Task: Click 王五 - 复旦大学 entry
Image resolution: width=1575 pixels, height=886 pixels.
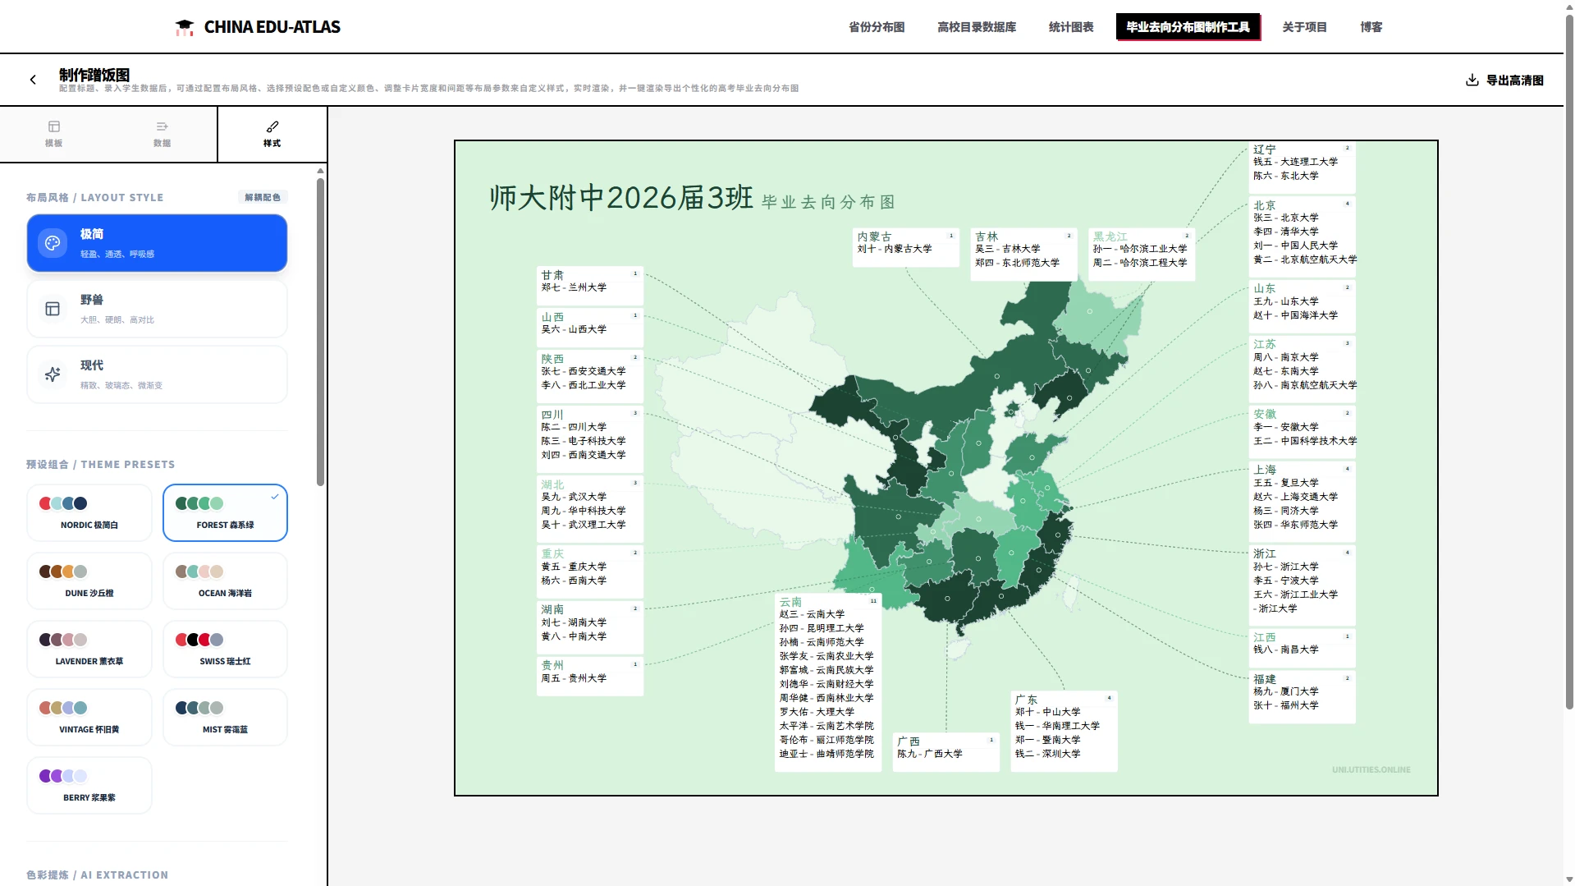Action: point(1286,483)
